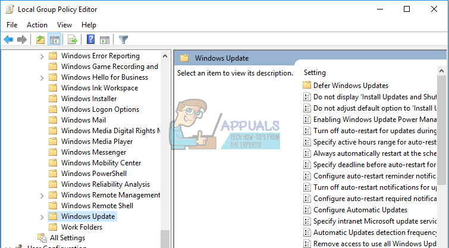Viewport: 449px width, 248px height.
Task: Open the File menu
Action: pos(12,25)
